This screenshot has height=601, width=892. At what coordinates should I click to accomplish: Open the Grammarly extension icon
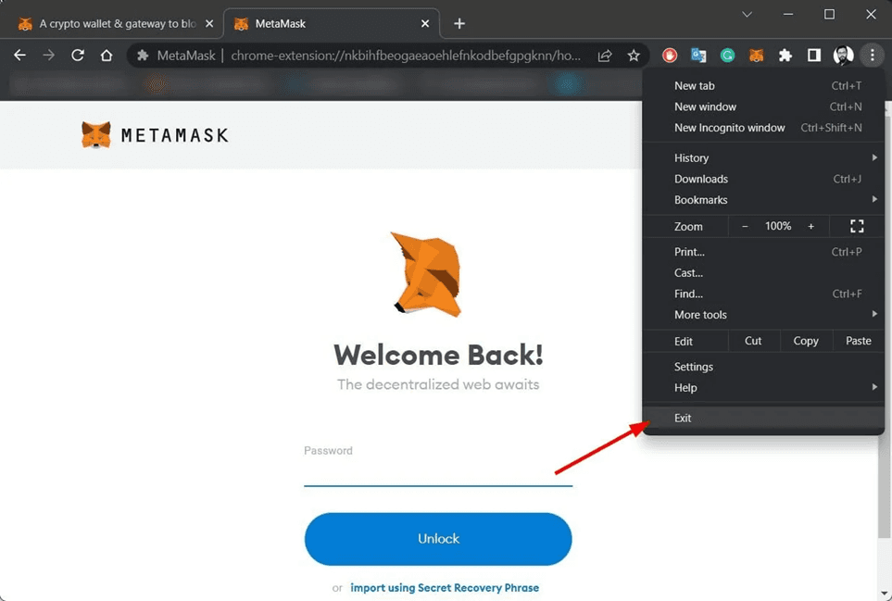[728, 56]
